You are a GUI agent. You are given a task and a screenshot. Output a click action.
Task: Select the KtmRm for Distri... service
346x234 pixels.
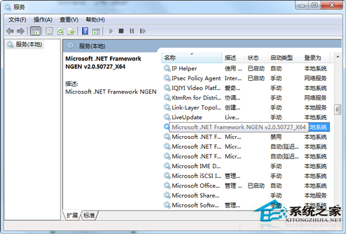point(246,98)
